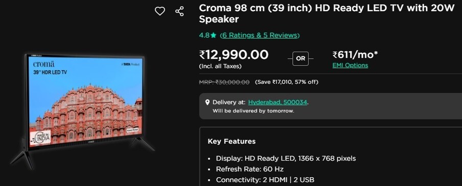Click the location pin icon beside Delivery at
Image resolution: width=462 pixels, height=186 pixels.
207,102
